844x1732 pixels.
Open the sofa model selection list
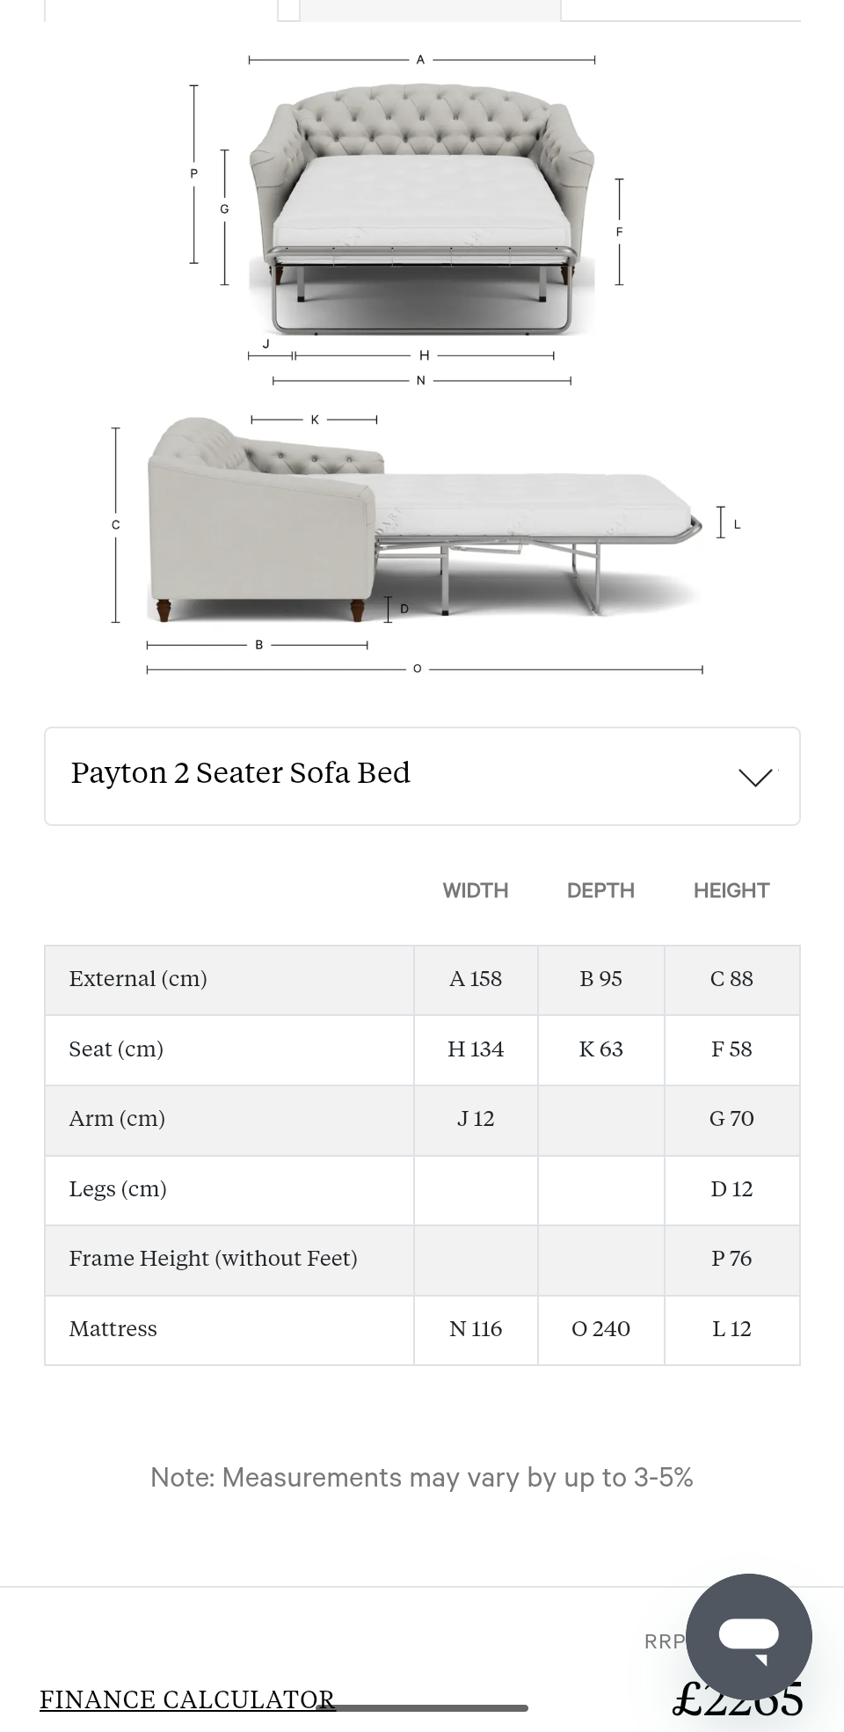pyautogui.click(x=422, y=776)
